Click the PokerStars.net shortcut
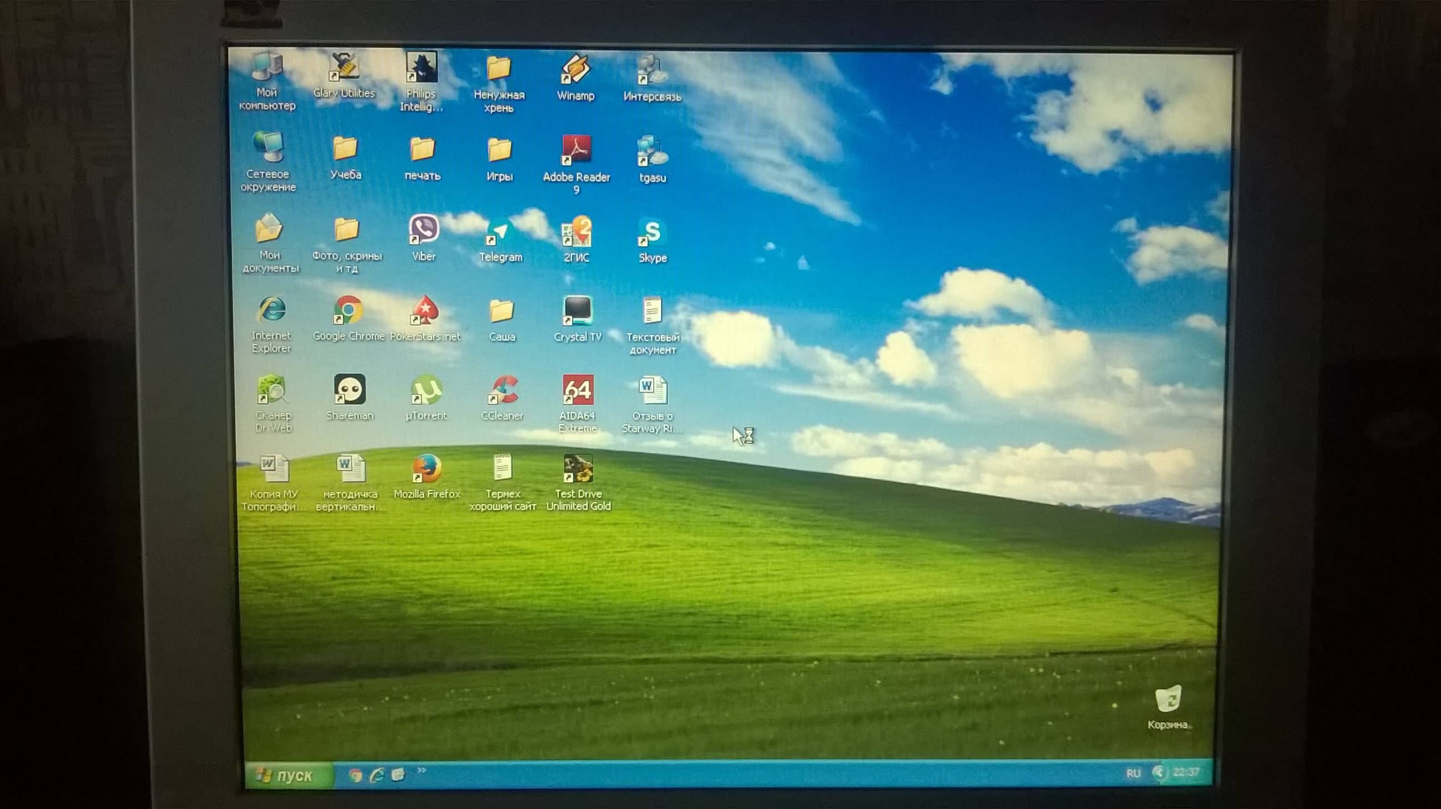 pyautogui.click(x=425, y=311)
